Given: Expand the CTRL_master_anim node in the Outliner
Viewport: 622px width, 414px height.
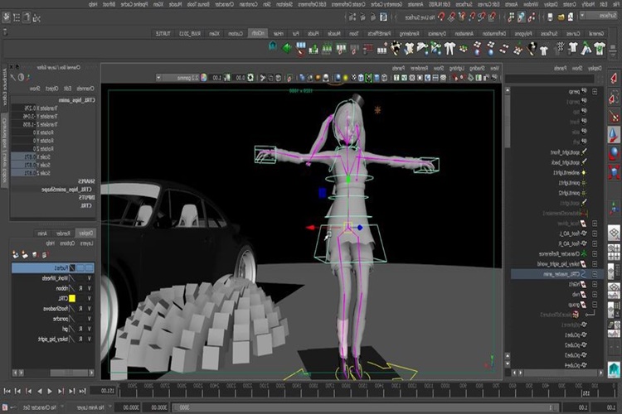Looking at the screenshot, I should [595, 274].
